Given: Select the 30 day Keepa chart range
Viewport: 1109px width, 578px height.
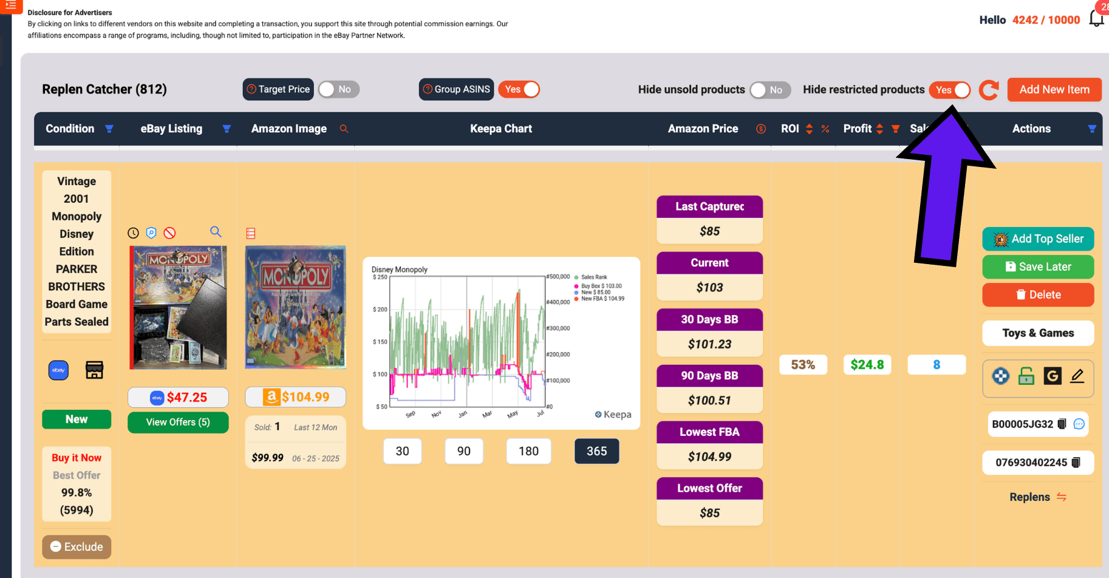Looking at the screenshot, I should [x=402, y=451].
